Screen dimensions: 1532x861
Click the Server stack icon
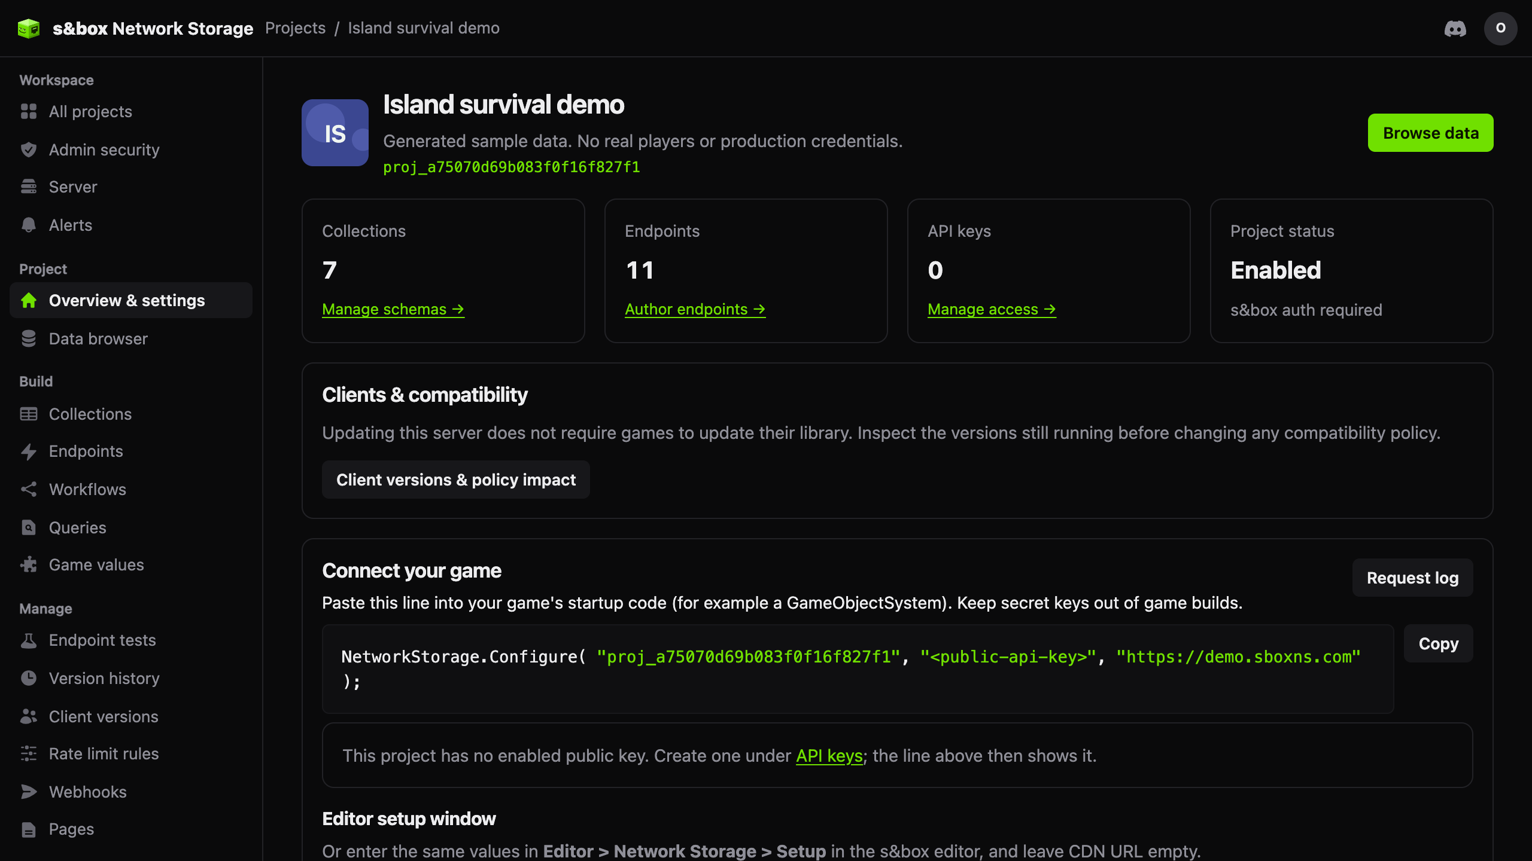[29, 187]
